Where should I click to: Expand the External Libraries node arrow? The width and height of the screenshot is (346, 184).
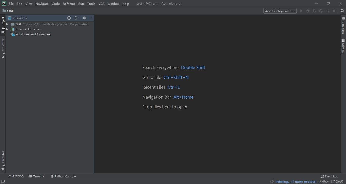point(7,29)
